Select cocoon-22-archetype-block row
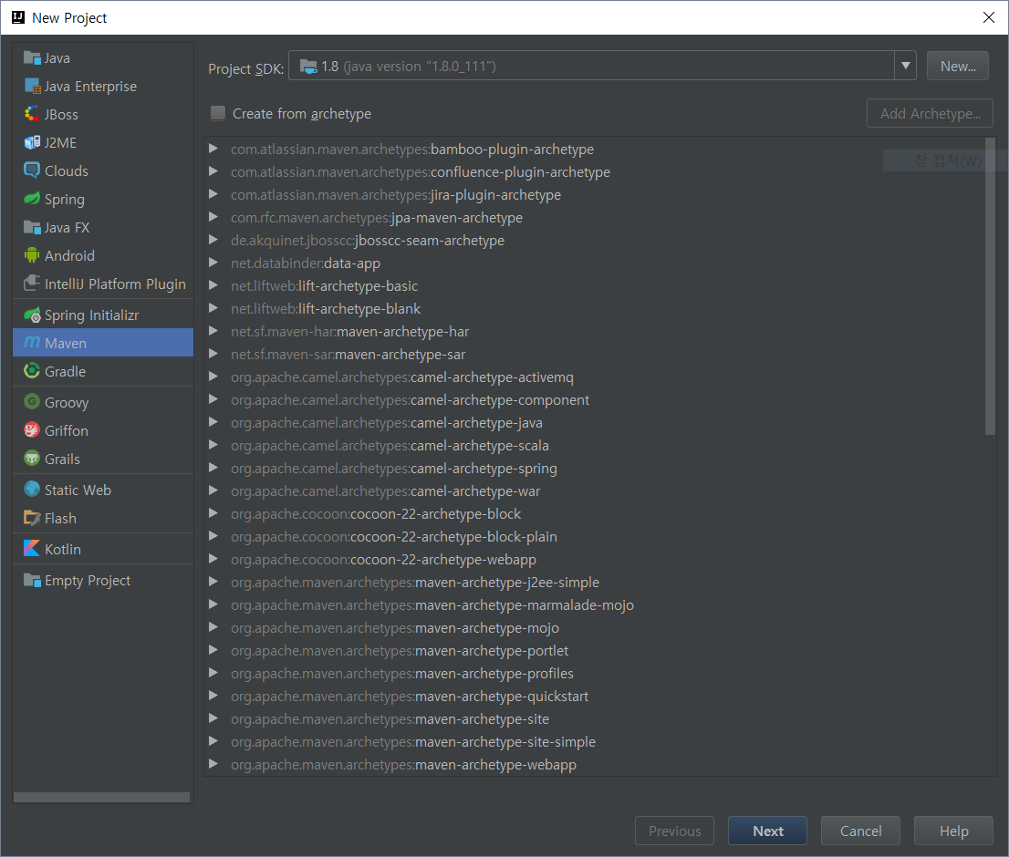The height and width of the screenshot is (857, 1009). [x=595, y=513]
